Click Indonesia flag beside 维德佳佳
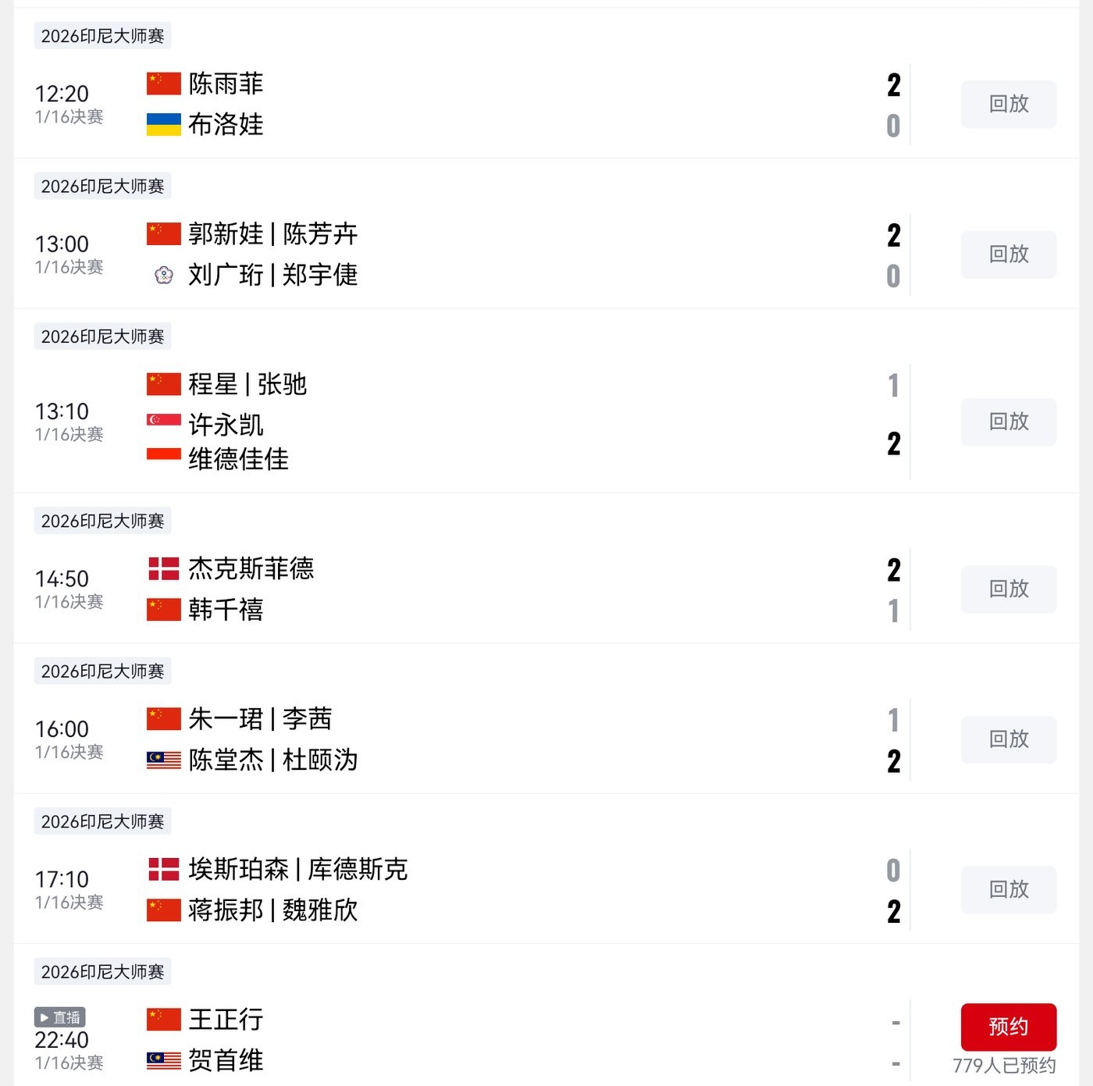This screenshot has height=1086, width=1093. (x=163, y=454)
